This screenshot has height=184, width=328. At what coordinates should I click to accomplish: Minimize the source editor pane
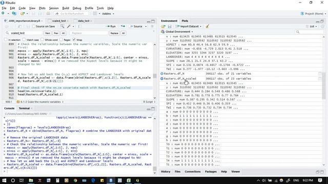coord(149,21)
